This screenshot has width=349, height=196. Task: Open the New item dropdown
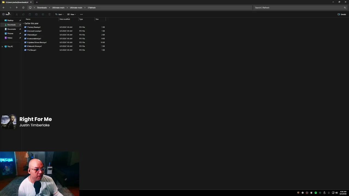pyautogui.click(x=7, y=14)
